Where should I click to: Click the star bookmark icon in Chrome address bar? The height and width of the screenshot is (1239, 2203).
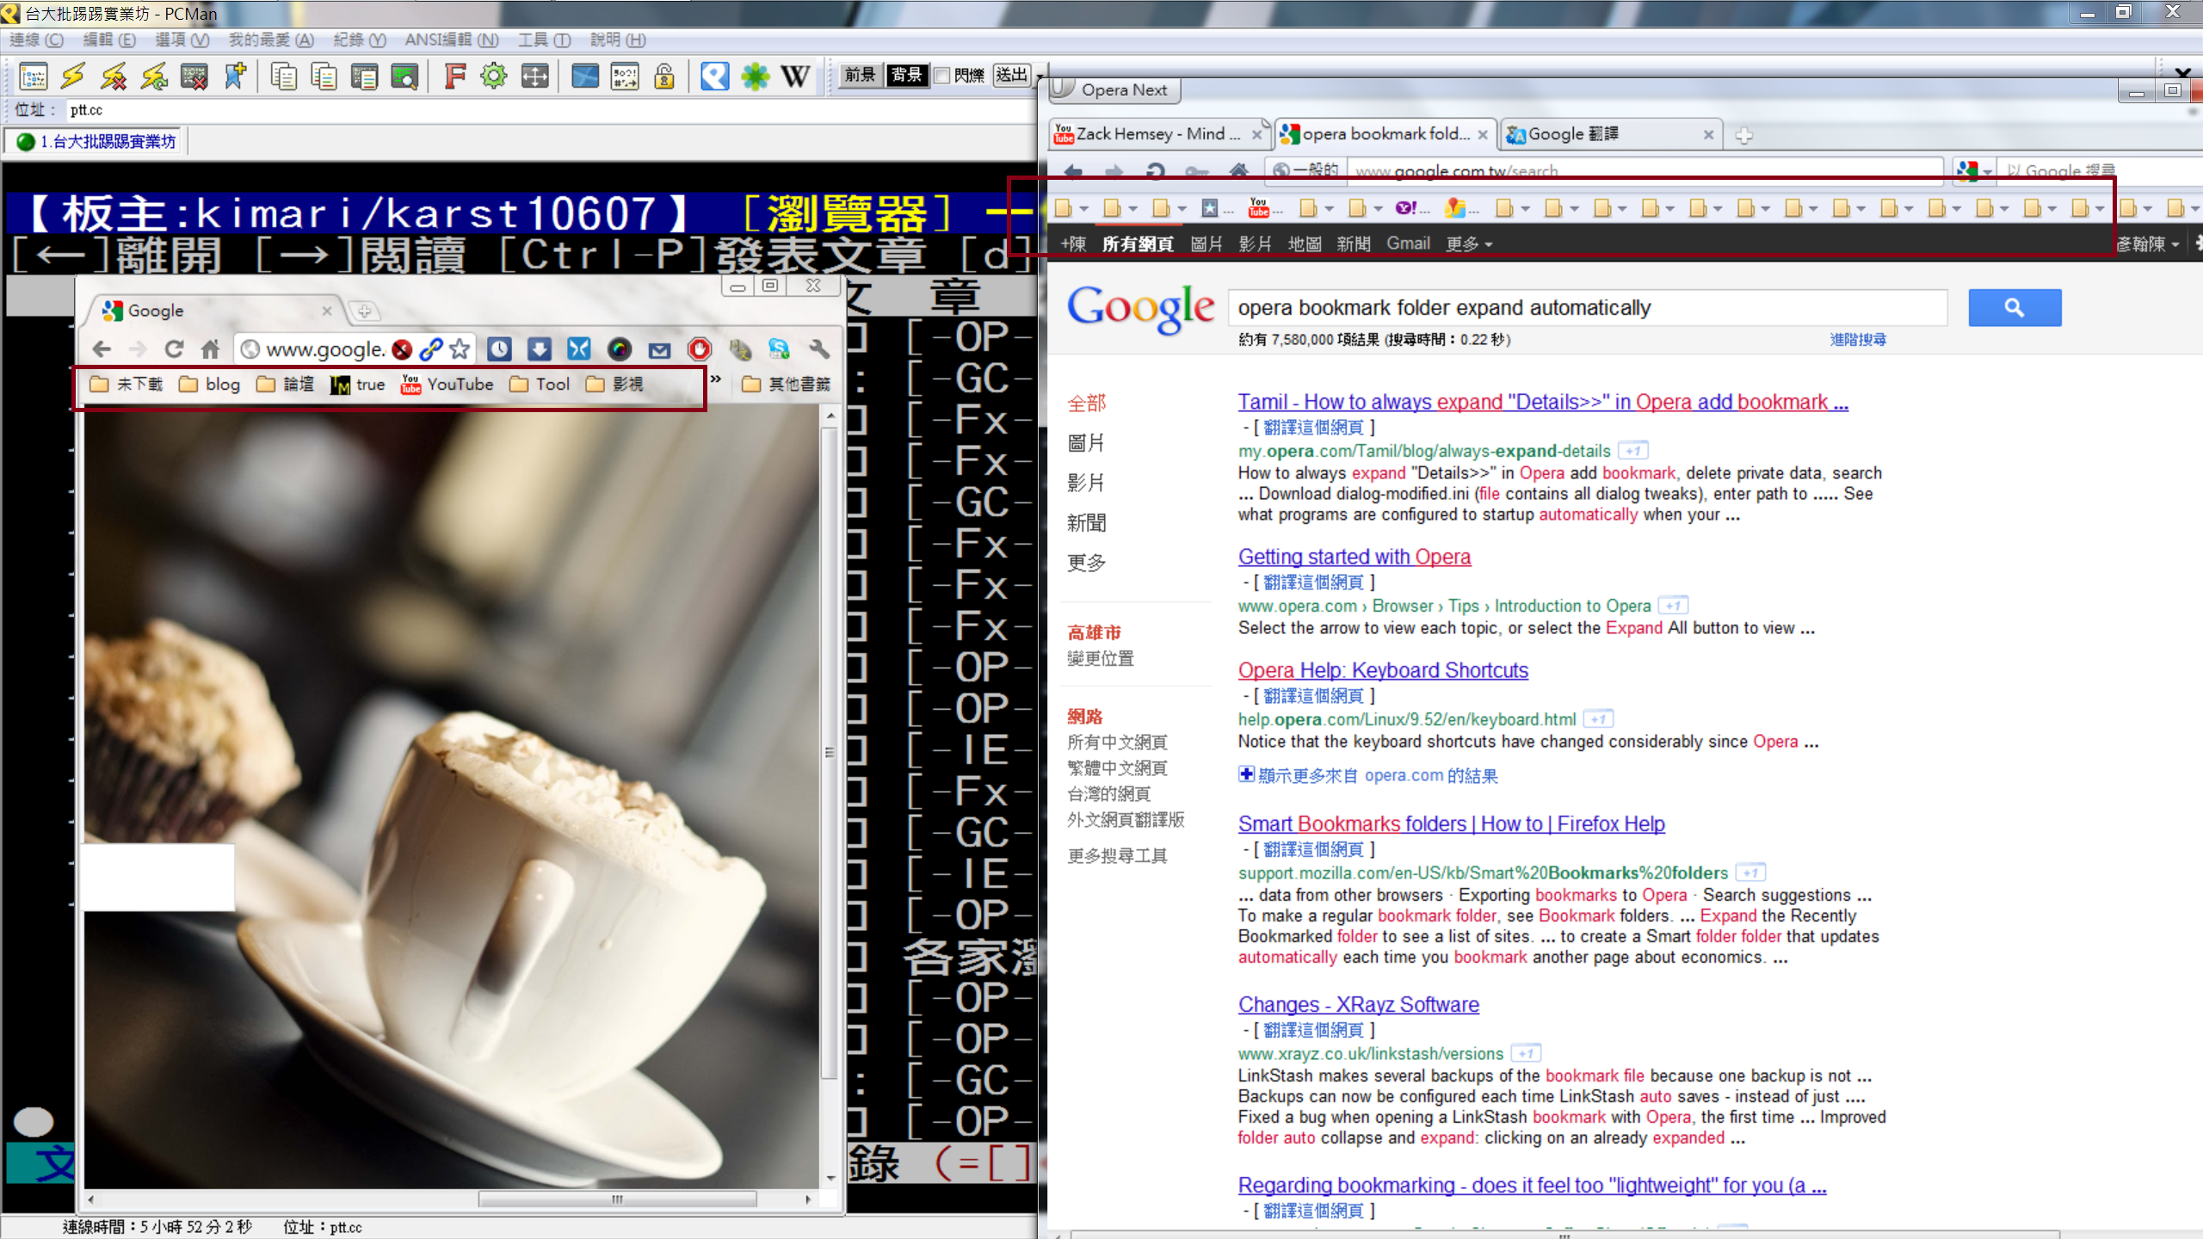(x=460, y=348)
